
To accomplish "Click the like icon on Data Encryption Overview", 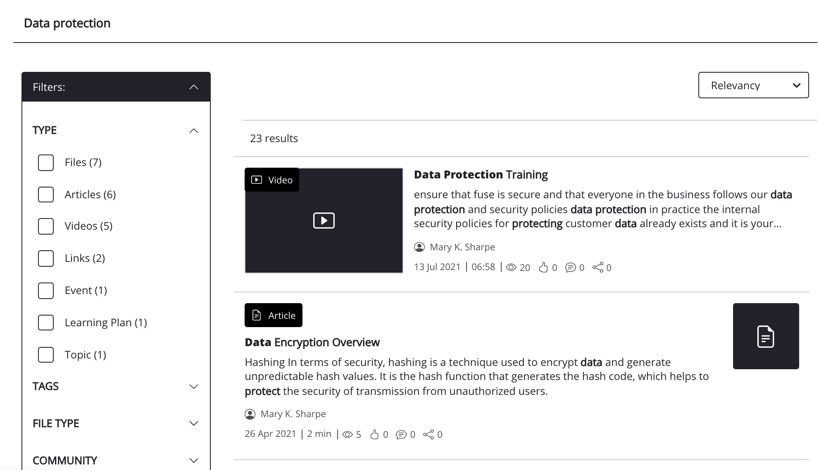I will tap(374, 434).
